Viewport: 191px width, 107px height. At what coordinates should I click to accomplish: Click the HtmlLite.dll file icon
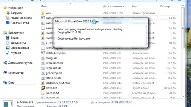pyautogui.click(x=43, y=78)
